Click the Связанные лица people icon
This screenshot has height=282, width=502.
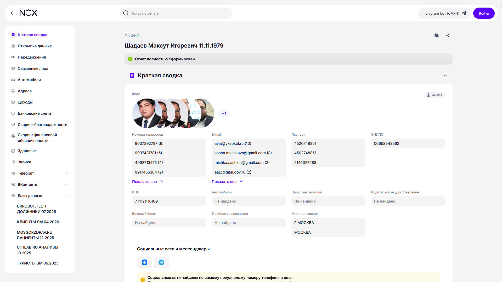tap(13, 68)
